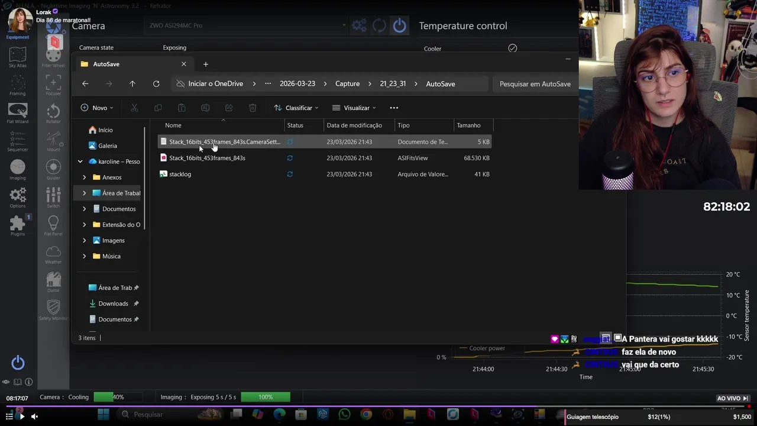Expand the Anexos folder

click(84, 177)
